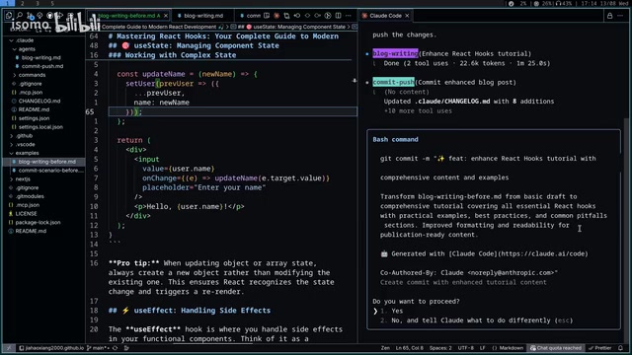Viewport: 632px width, 355px height.
Task: Expand the nextjs folder
Action: [x=23, y=178]
